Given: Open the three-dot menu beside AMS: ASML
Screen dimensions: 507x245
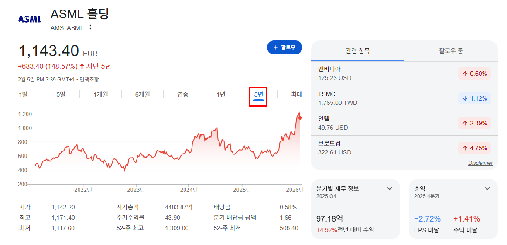Looking at the screenshot, I should coord(90,27).
